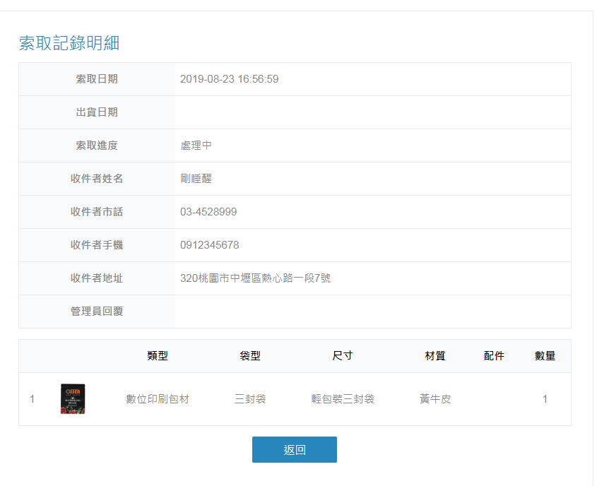Select recipient name 剛睡醒
This screenshot has width=597, height=486.
(x=196, y=179)
